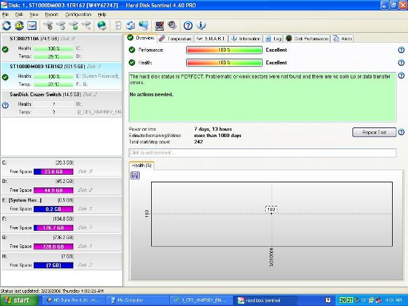Click the green check icon for ST380211 0A disk
Screen dimensions: 408x306
(5, 49)
